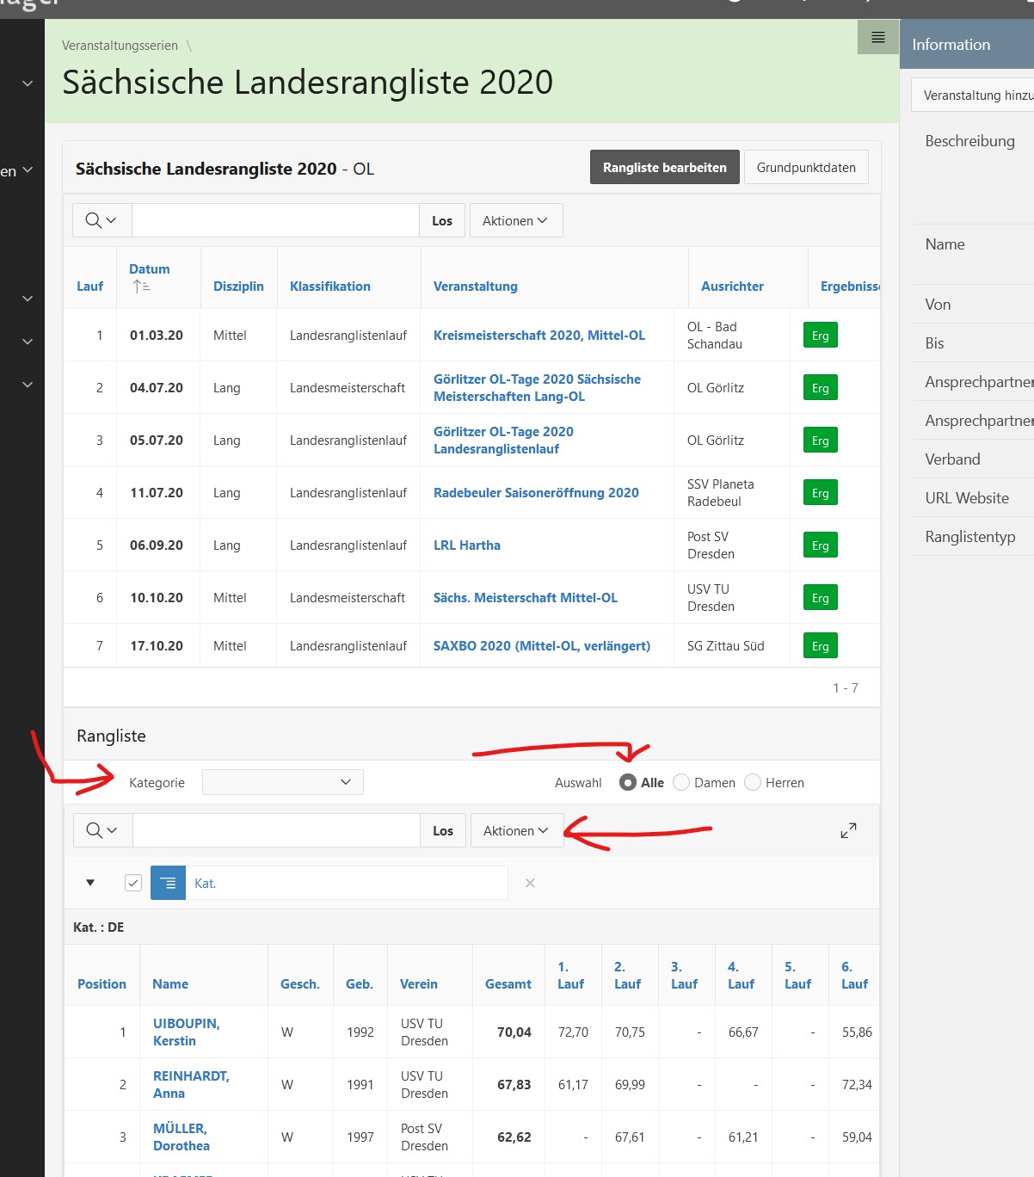The height and width of the screenshot is (1177, 1034).
Task: Open Erg results for Sächs. Meisterschaft Mittel-OL
Action: pos(820,598)
